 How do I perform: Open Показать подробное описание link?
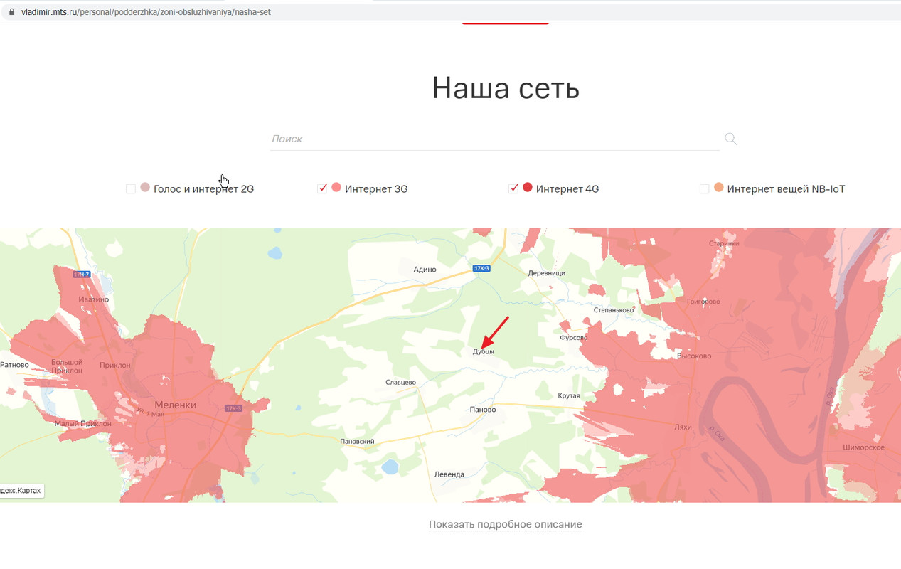(506, 524)
